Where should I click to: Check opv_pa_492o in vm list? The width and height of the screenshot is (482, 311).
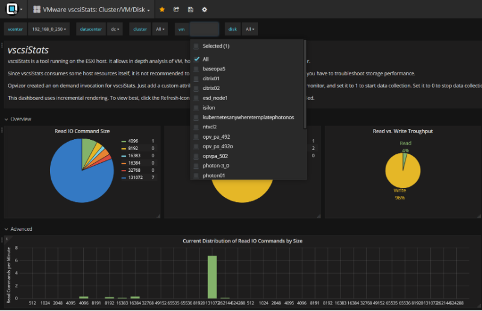pyautogui.click(x=196, y=146)
